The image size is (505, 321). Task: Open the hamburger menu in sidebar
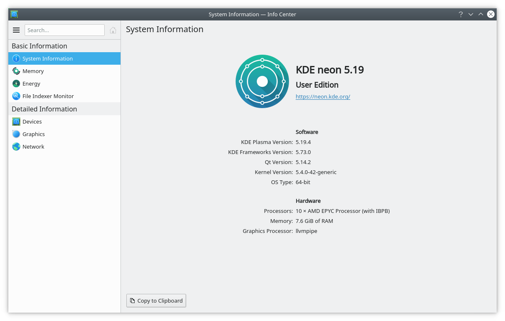16,30
